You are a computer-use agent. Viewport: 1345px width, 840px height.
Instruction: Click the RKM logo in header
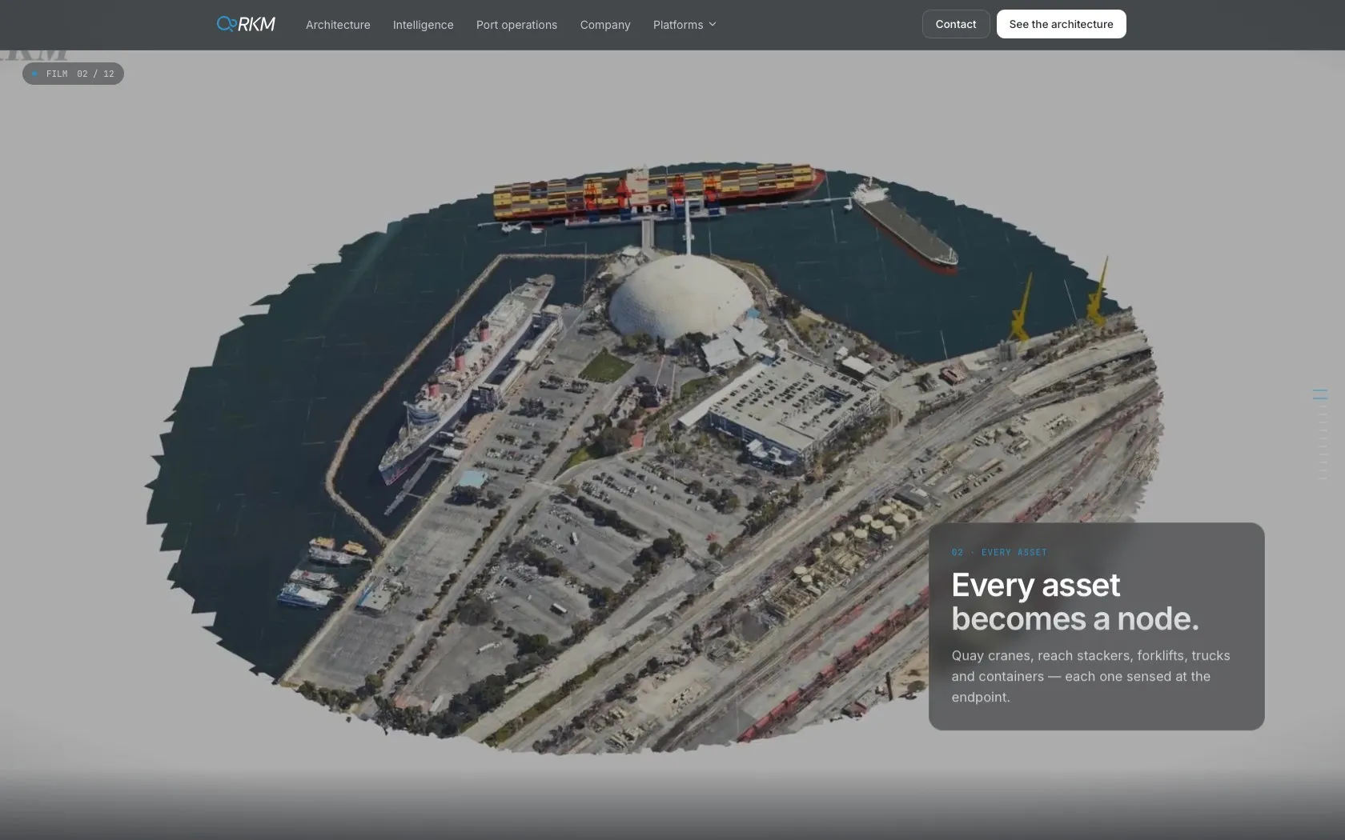click(246, 24)
